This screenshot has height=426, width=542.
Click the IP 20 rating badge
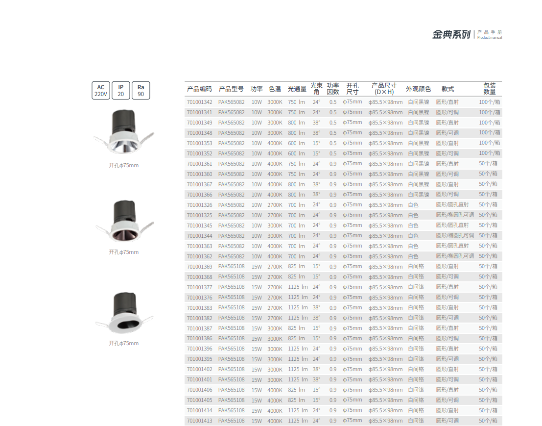pos(120,91)
